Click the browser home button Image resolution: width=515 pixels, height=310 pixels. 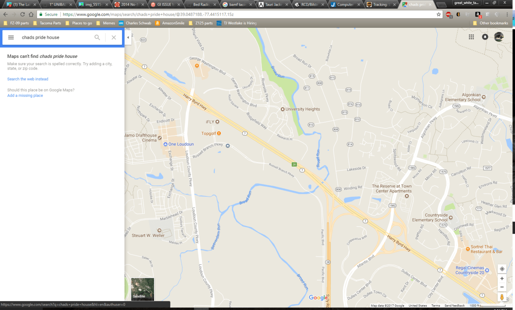31,14
